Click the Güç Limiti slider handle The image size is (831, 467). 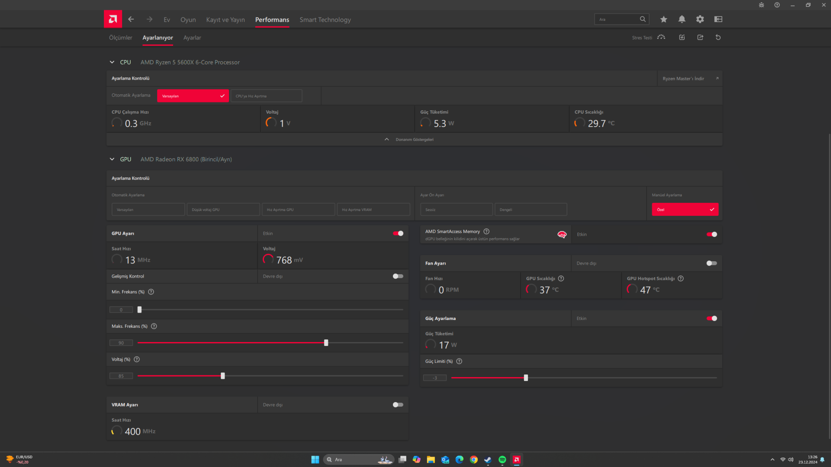point(526,378)
